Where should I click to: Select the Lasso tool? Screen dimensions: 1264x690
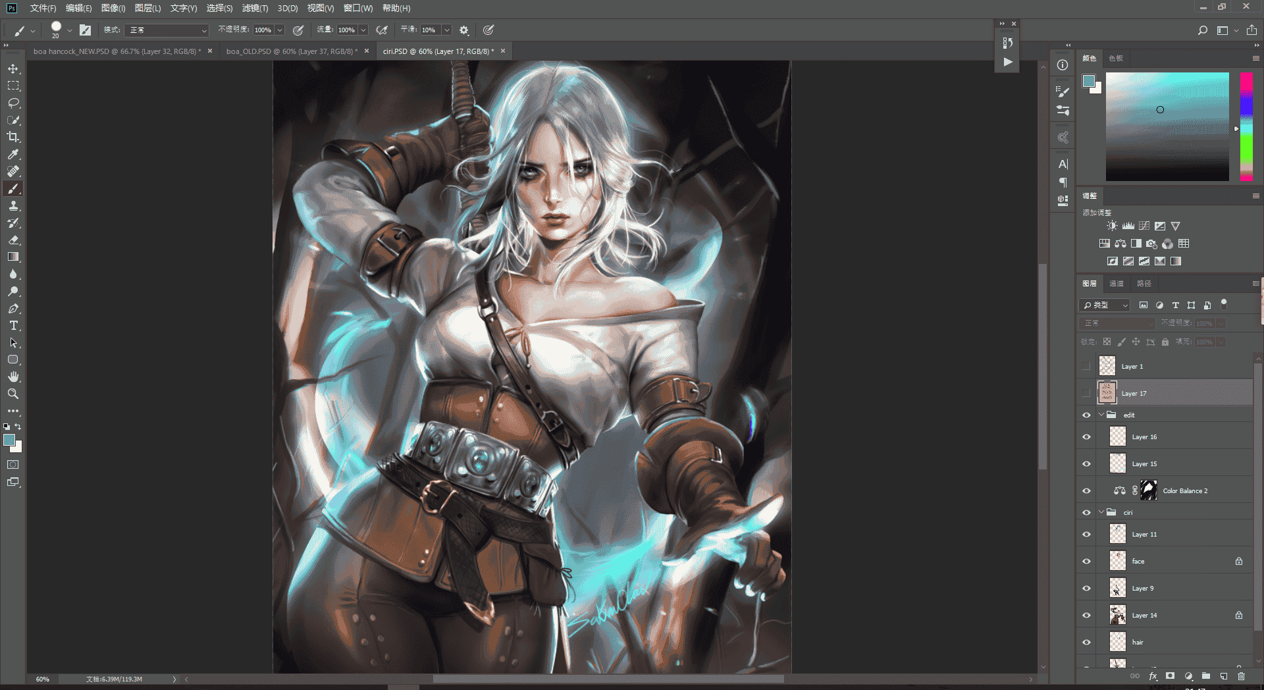tap(13, 103)
